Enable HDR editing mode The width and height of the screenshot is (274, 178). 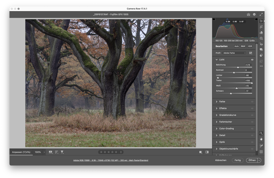[250, 46]
